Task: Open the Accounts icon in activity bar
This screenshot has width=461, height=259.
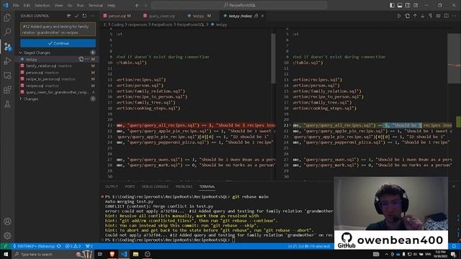Action: coord(7,221)
